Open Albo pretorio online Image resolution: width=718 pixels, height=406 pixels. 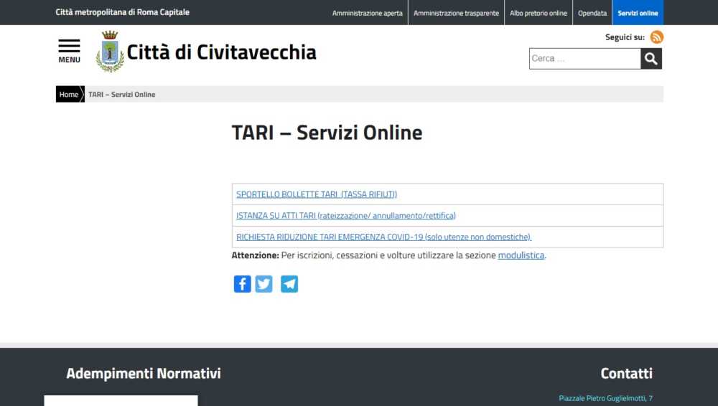538,14
